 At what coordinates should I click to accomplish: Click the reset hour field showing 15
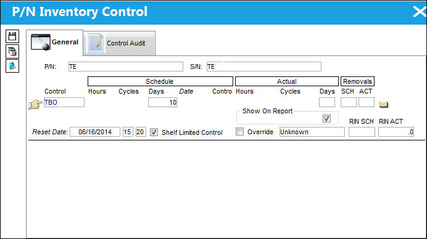128,132
